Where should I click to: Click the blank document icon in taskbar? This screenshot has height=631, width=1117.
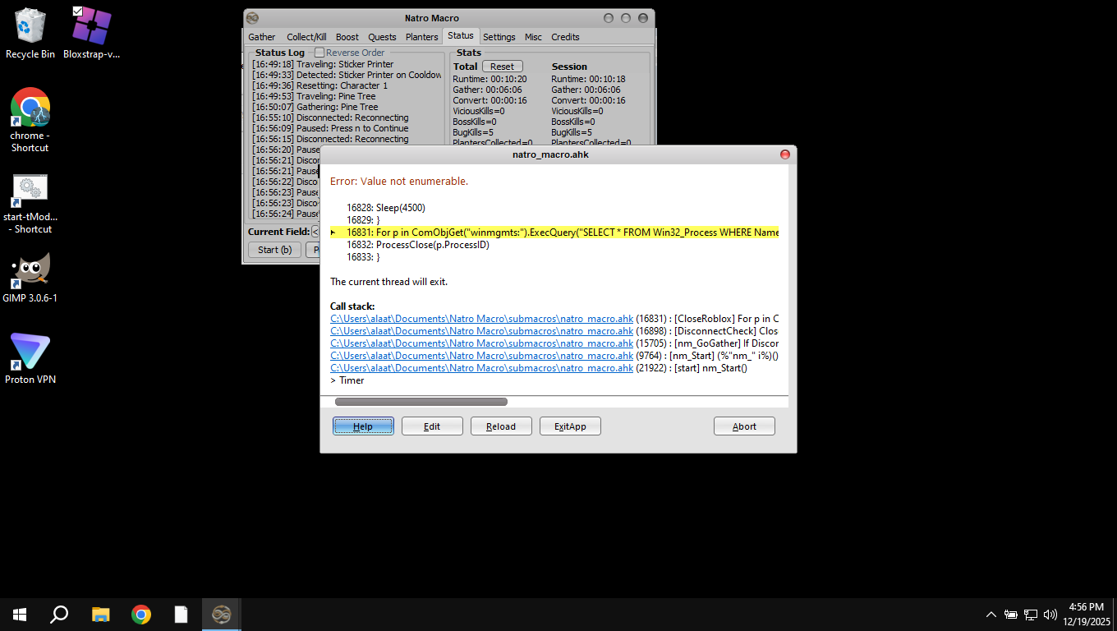click(x=182, y=615)
